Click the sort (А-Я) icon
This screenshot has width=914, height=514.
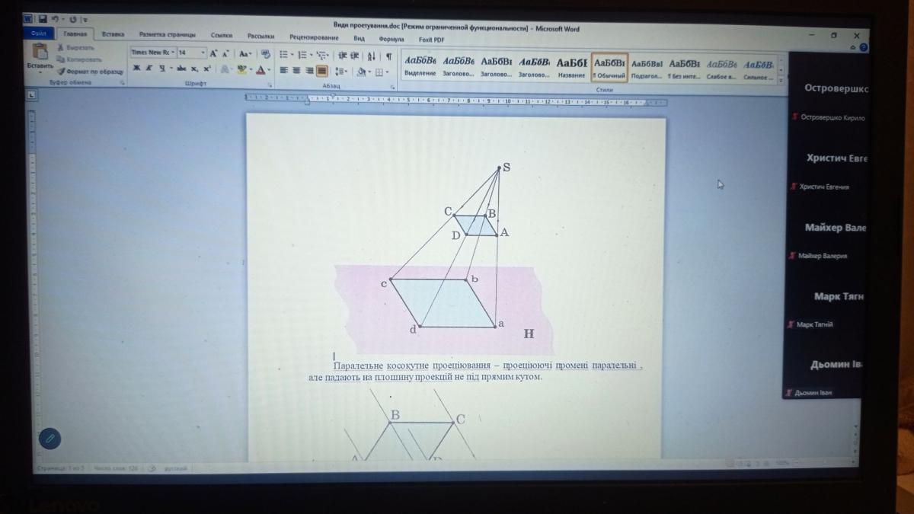(371, 56)
